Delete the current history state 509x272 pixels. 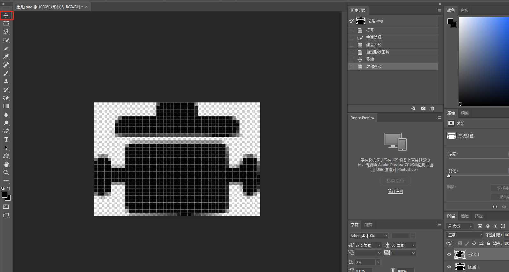(x=432, y=108)
